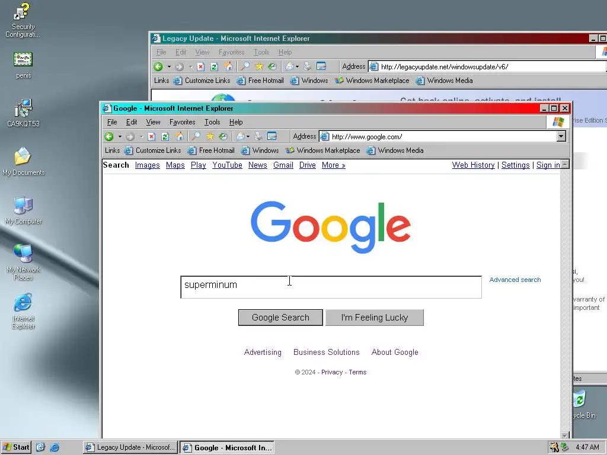Image resolution: width=607 pixels, height=455 pixels.
Task: Click scroll up arrow on Google page scrollbar
Action: 565,164
